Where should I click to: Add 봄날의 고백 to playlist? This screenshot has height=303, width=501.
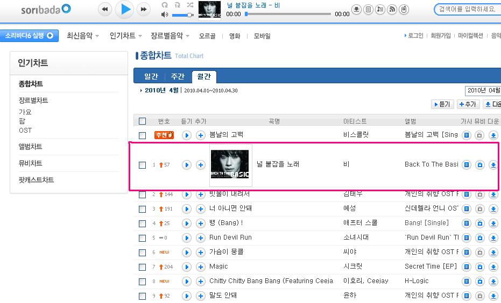pyautogui.click(x=201, y=135)
